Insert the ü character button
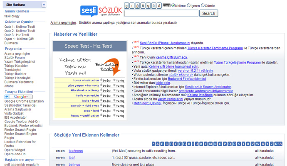287x166 pixels. 154,6
